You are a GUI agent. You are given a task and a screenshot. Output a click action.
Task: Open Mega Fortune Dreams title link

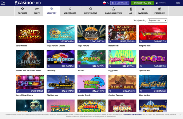point(56,46)
